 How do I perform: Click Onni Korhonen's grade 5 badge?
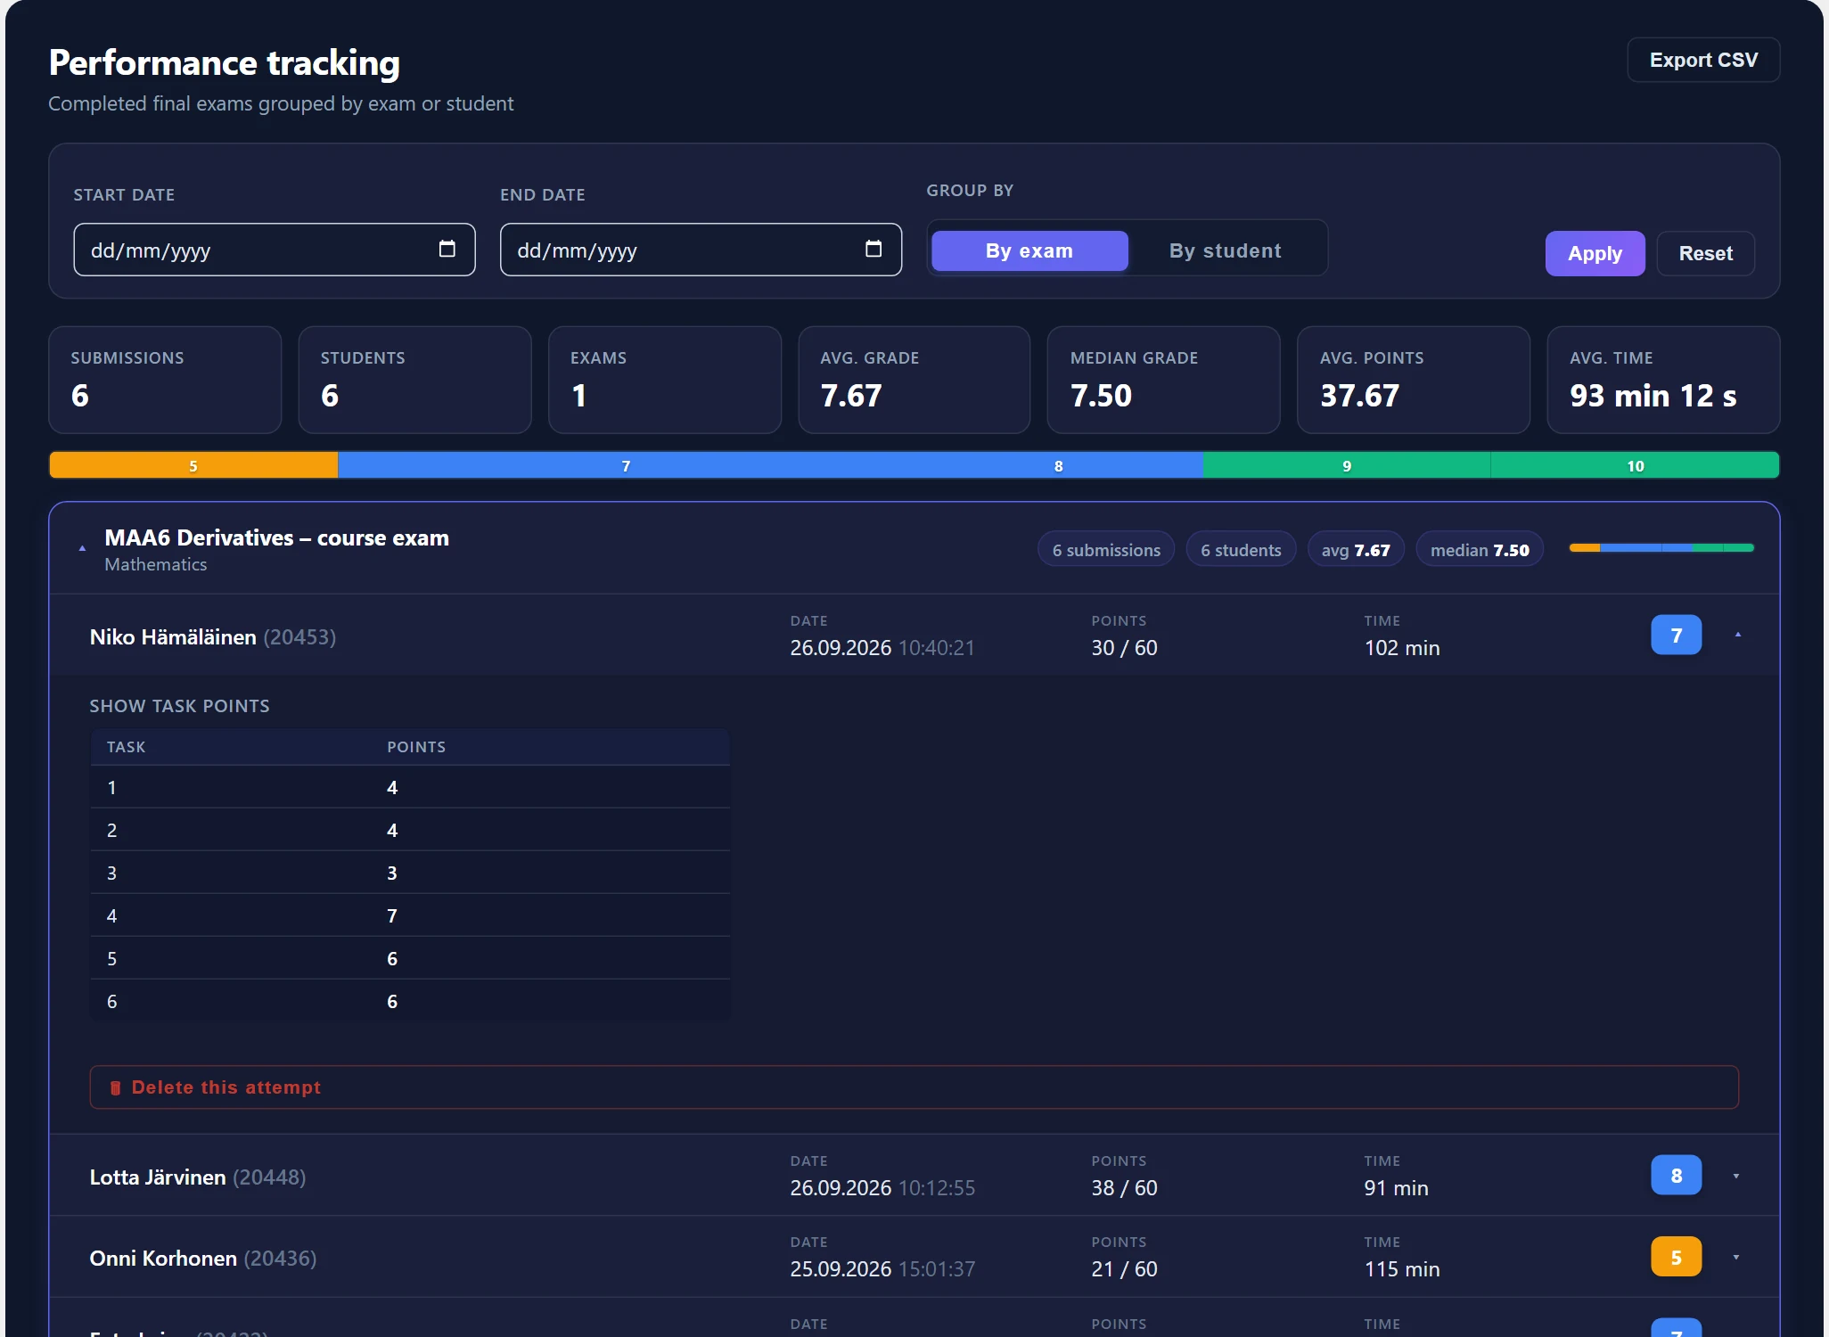click(1676, 1257)
